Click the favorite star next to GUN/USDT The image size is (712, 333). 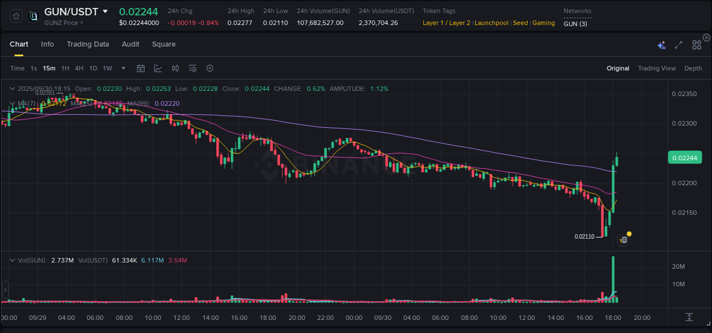coord(16,15)
